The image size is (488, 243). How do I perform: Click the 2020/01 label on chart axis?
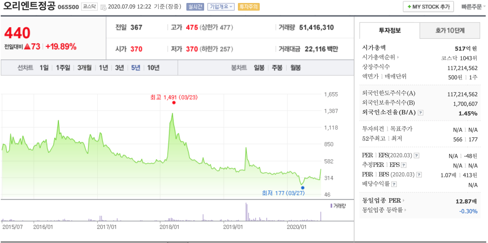click(297, 227)
